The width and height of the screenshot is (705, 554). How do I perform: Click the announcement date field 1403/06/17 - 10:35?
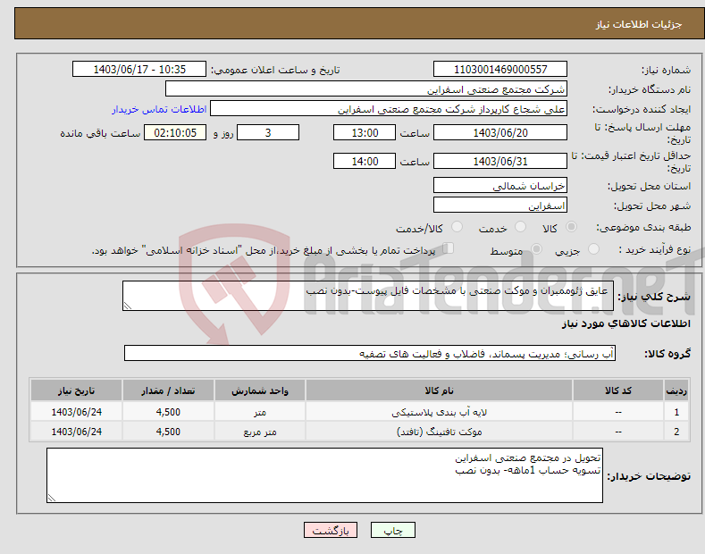pyautogui.click(x=139, y=70)
